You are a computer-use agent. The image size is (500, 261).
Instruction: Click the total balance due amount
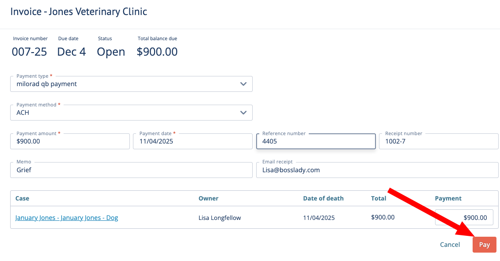(157, 52)
